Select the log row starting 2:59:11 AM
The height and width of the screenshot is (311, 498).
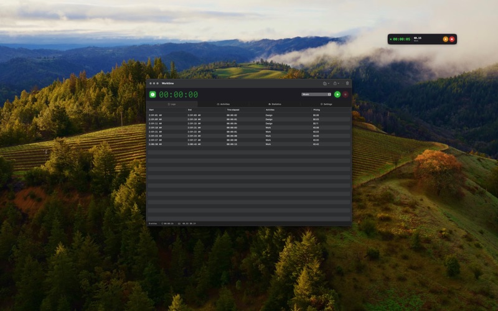click(249, 123)
